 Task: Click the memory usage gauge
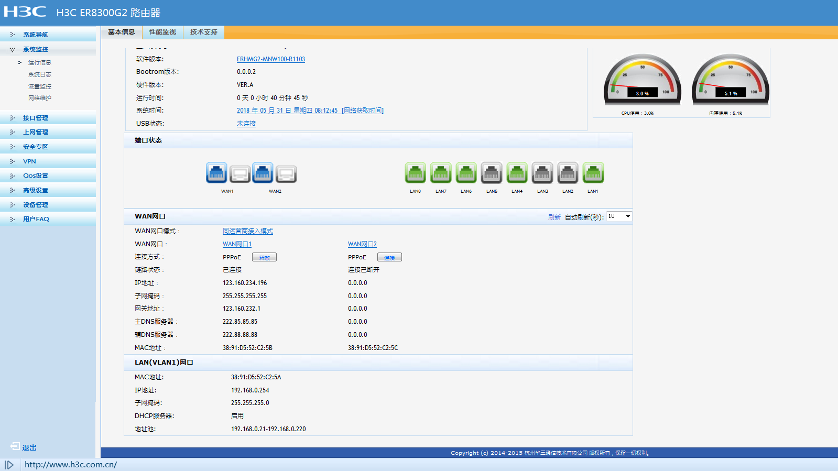[731, 79]
